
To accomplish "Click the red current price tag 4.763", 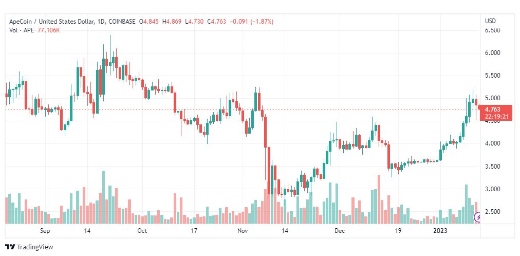I will [x=492, y=109].
